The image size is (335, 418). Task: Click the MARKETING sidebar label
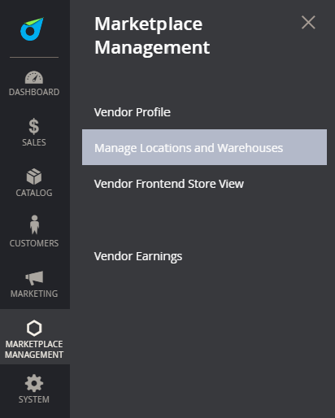[x=34, y=294]
